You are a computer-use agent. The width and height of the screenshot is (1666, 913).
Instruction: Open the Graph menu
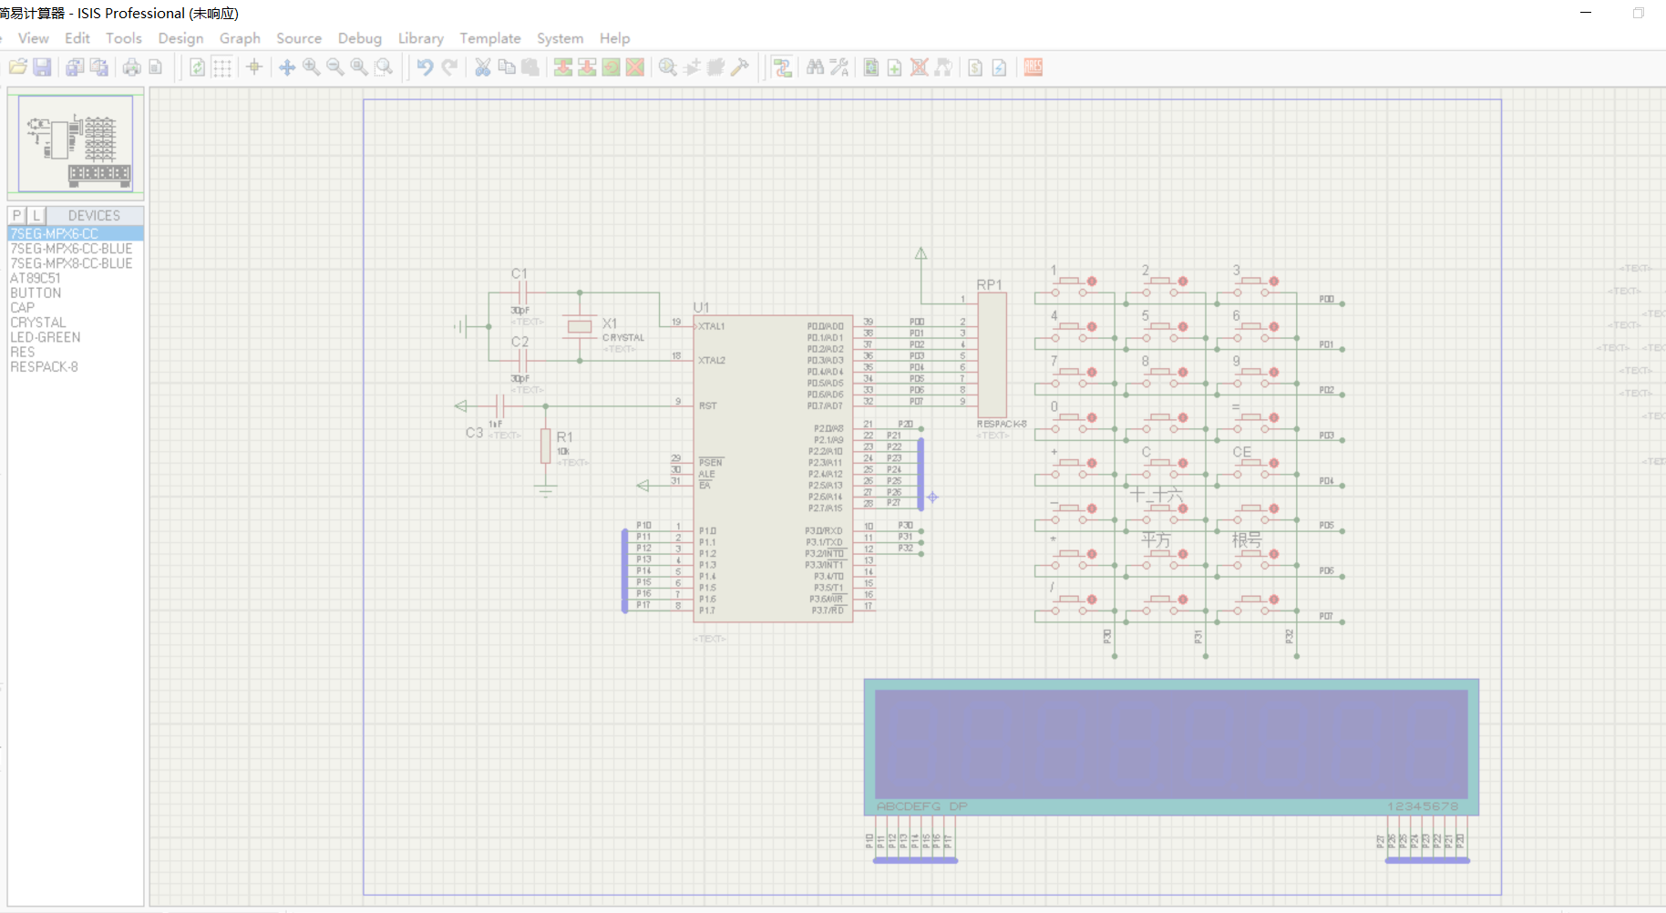coord(240,38)
